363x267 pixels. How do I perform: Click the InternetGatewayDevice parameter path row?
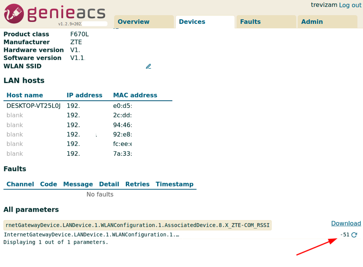[x=91, y=234]
